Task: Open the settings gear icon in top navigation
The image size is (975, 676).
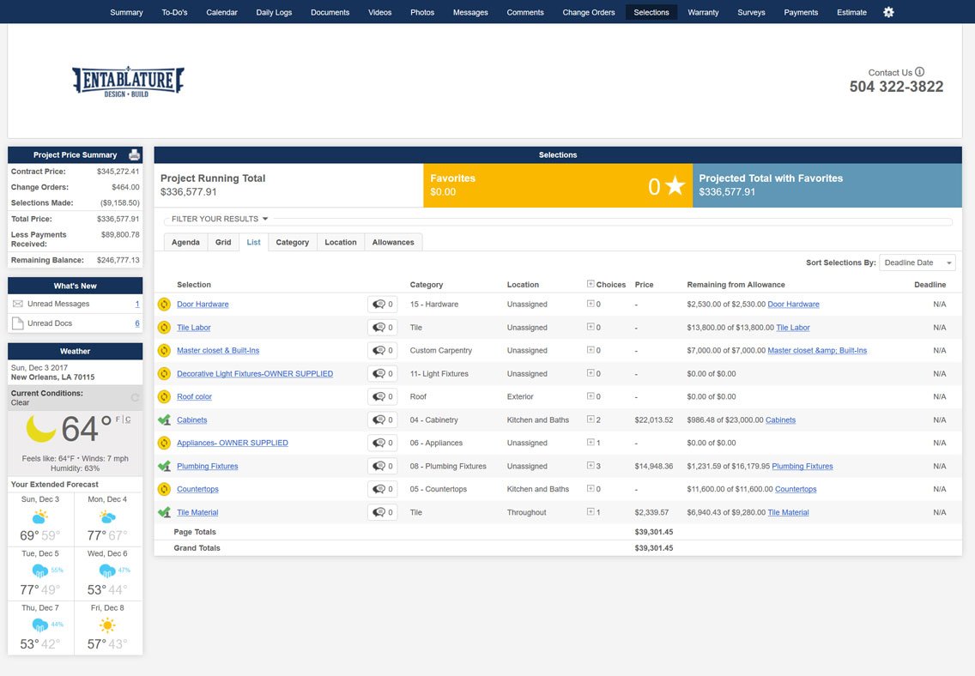Action: (x=888, y=12)
